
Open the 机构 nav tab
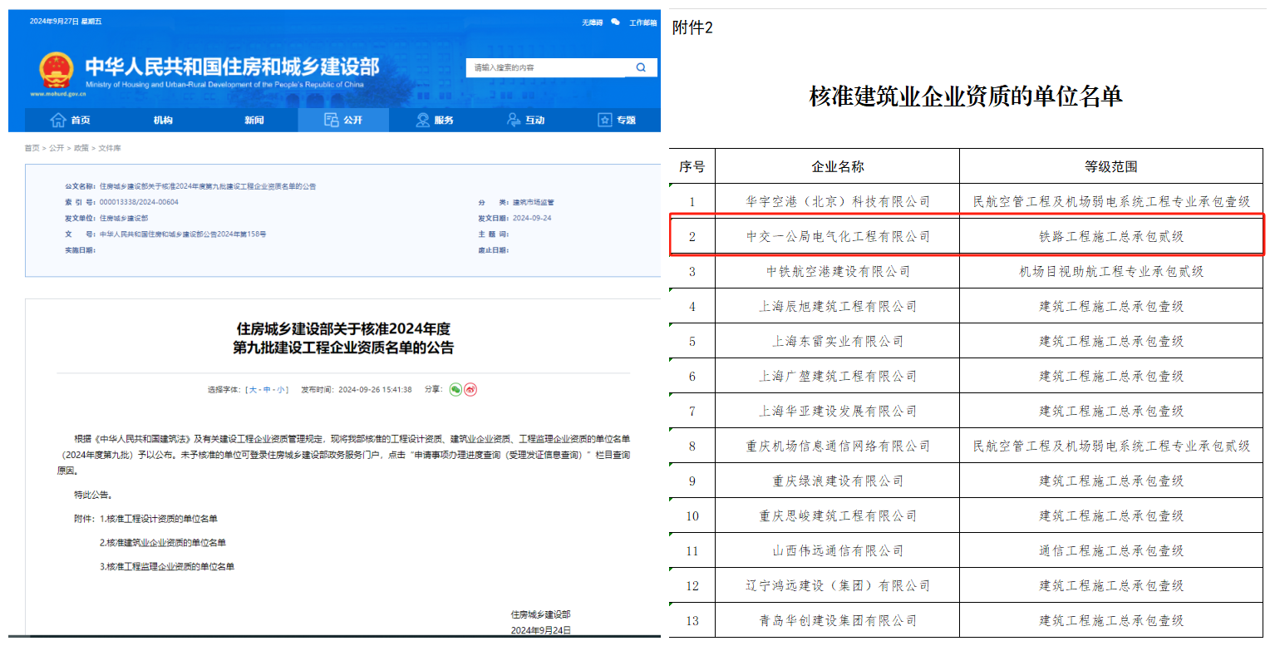coord(163,120)
